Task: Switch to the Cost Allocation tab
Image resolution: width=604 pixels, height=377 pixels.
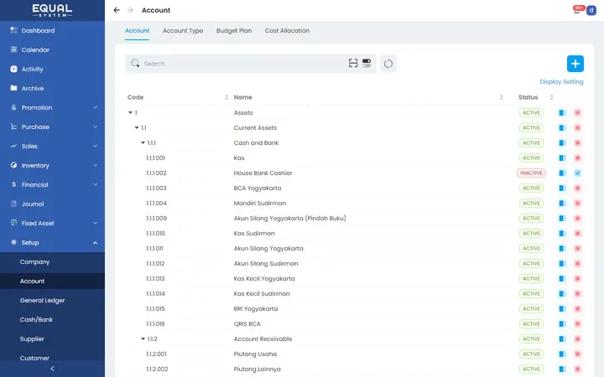Action: 287,30
